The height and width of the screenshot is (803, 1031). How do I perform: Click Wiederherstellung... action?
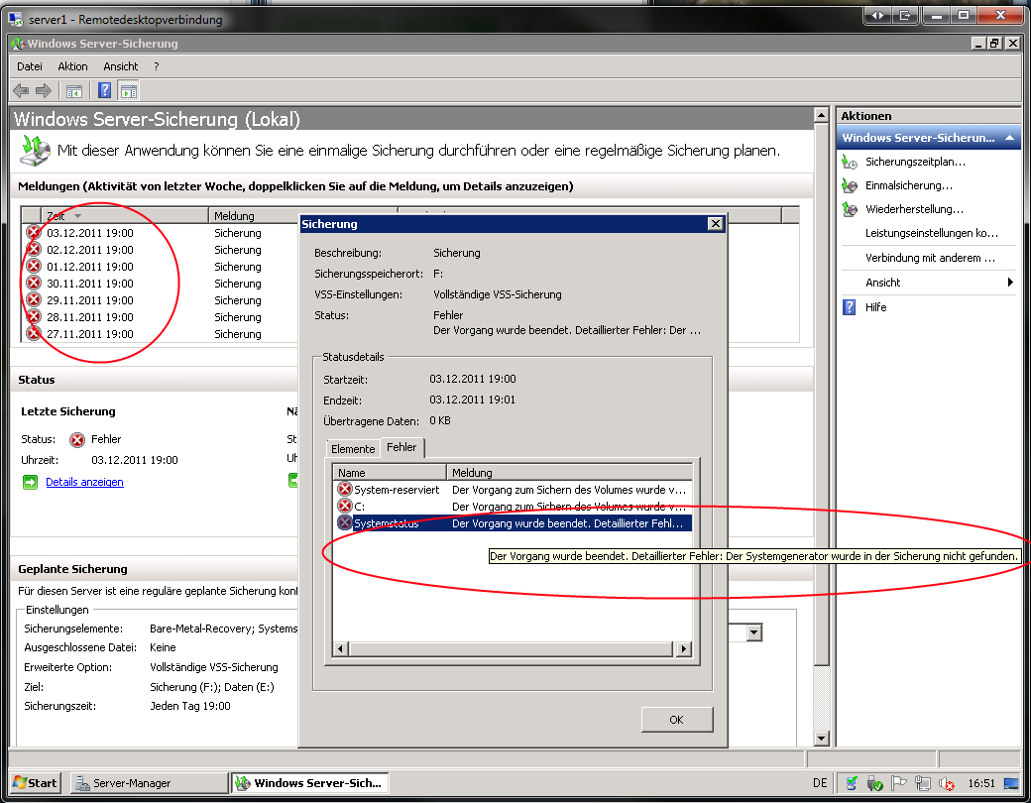[x=914, y=209]
